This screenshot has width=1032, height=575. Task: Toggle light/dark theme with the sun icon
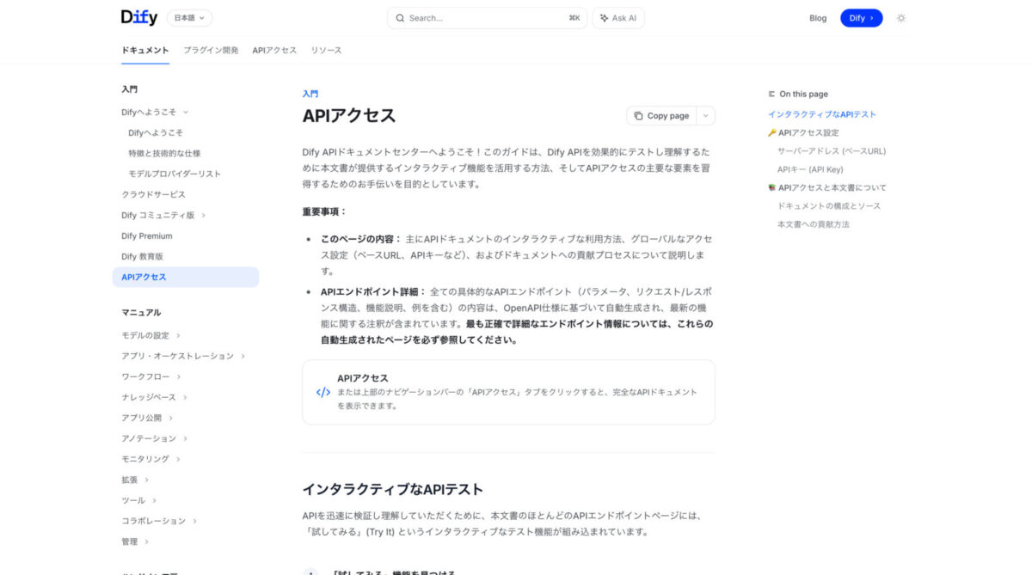tap(900, 17)
